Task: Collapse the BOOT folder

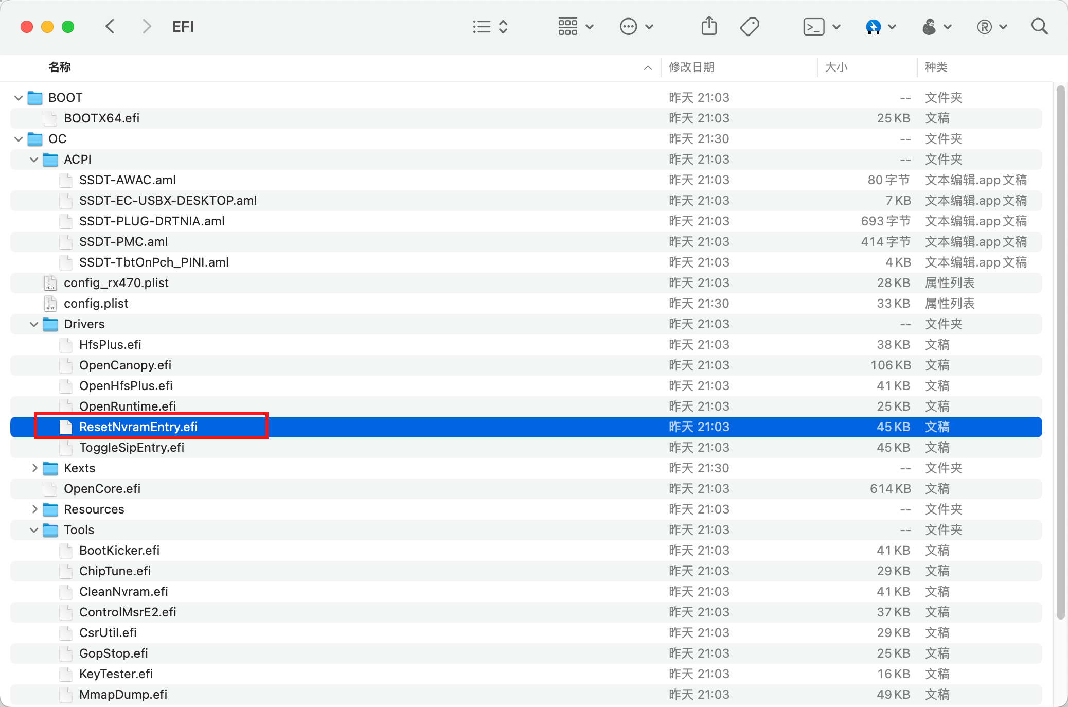Action: (x=19, y=98)
